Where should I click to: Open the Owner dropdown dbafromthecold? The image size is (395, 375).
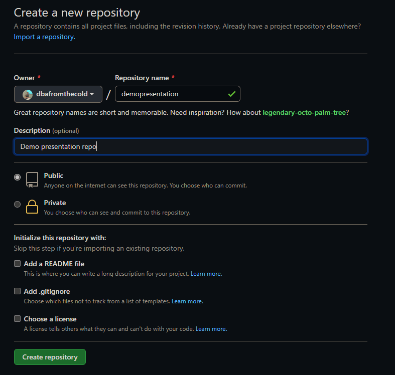pos(58,94)
